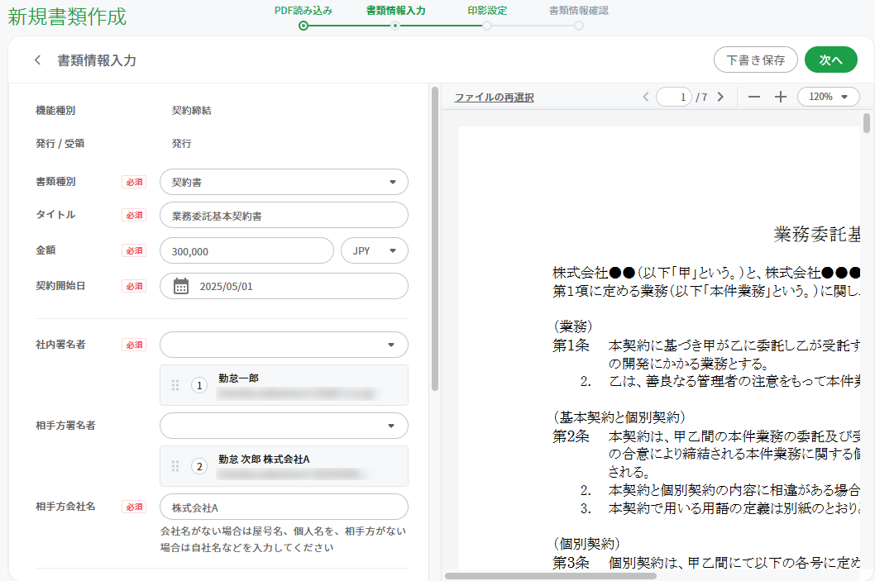Edit the PDF page number box
The height and width of the screenshot is (581, 875).
pyautogui.click(x=673, y=97)
